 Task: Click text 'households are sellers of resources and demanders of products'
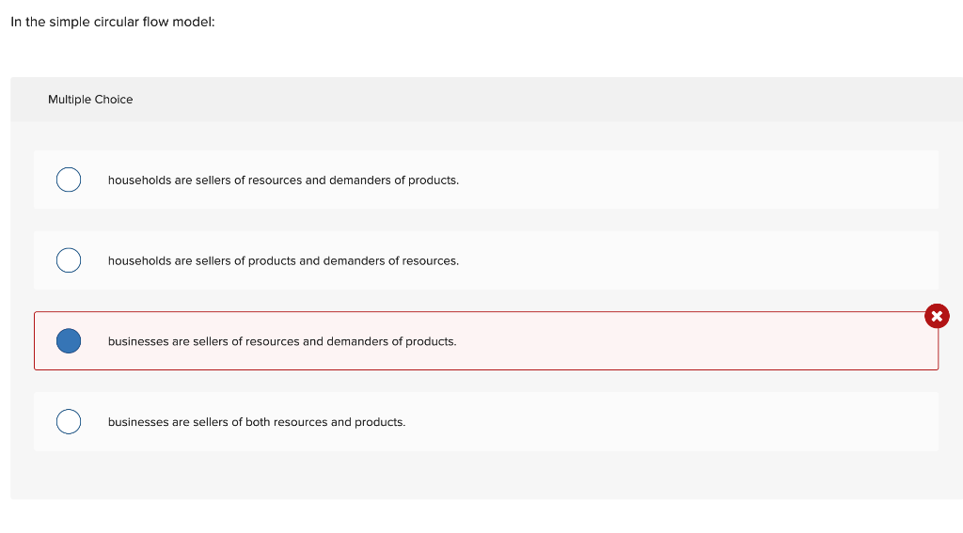(283, 180)
